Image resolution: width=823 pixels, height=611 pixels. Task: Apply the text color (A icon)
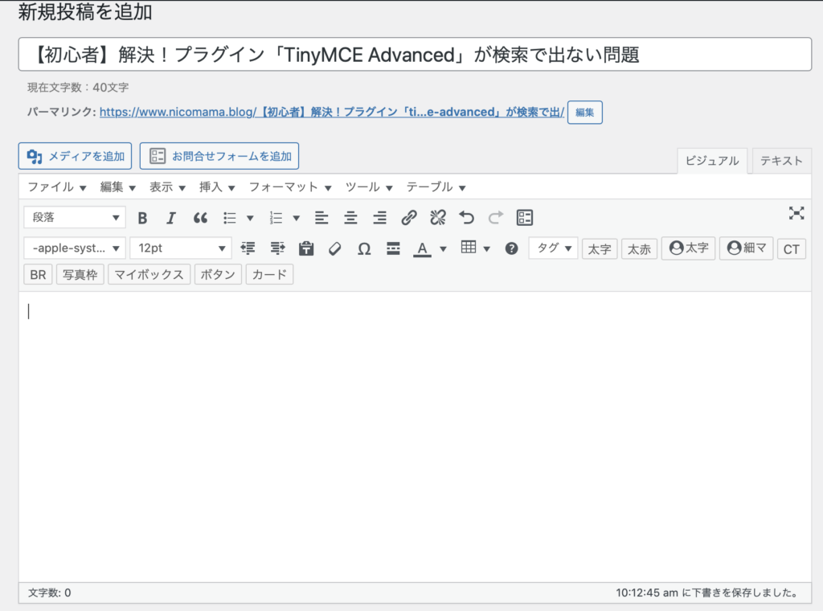coord(422,248)
